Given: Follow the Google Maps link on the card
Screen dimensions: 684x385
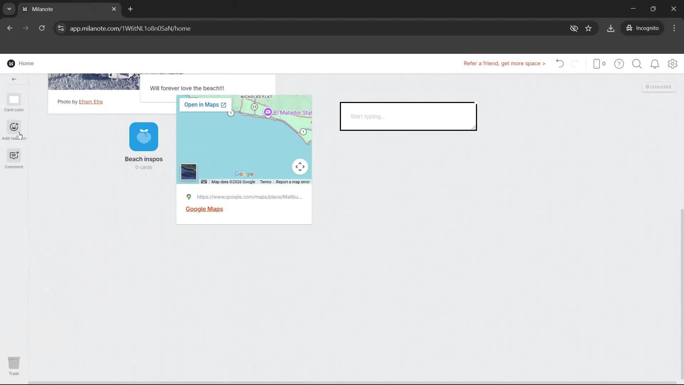Looking at the screenshot, I should pyautogui.click(x=204, y=209).
